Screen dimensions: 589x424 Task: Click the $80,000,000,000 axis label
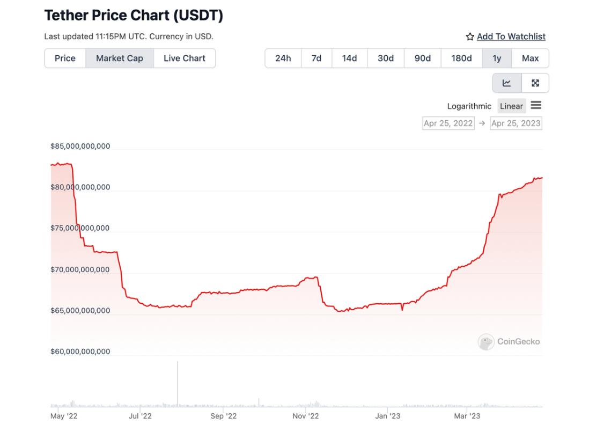point(80,187)
